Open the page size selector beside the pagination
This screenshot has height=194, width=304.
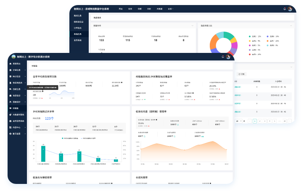238,121
